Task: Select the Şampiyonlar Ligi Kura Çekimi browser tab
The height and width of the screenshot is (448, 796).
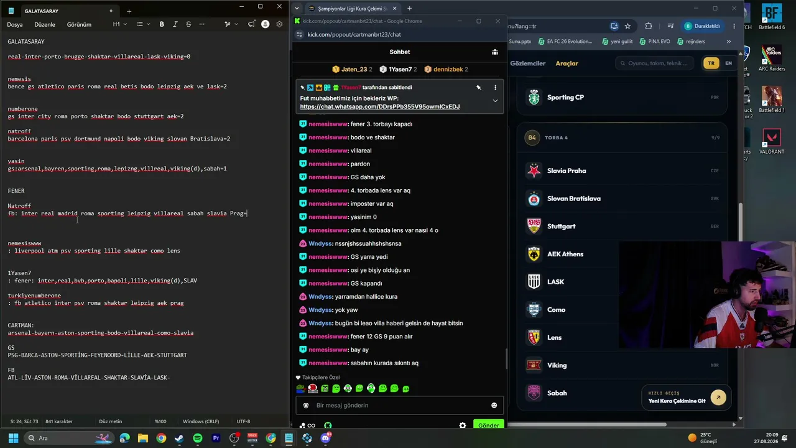Action: pos(352,9)
